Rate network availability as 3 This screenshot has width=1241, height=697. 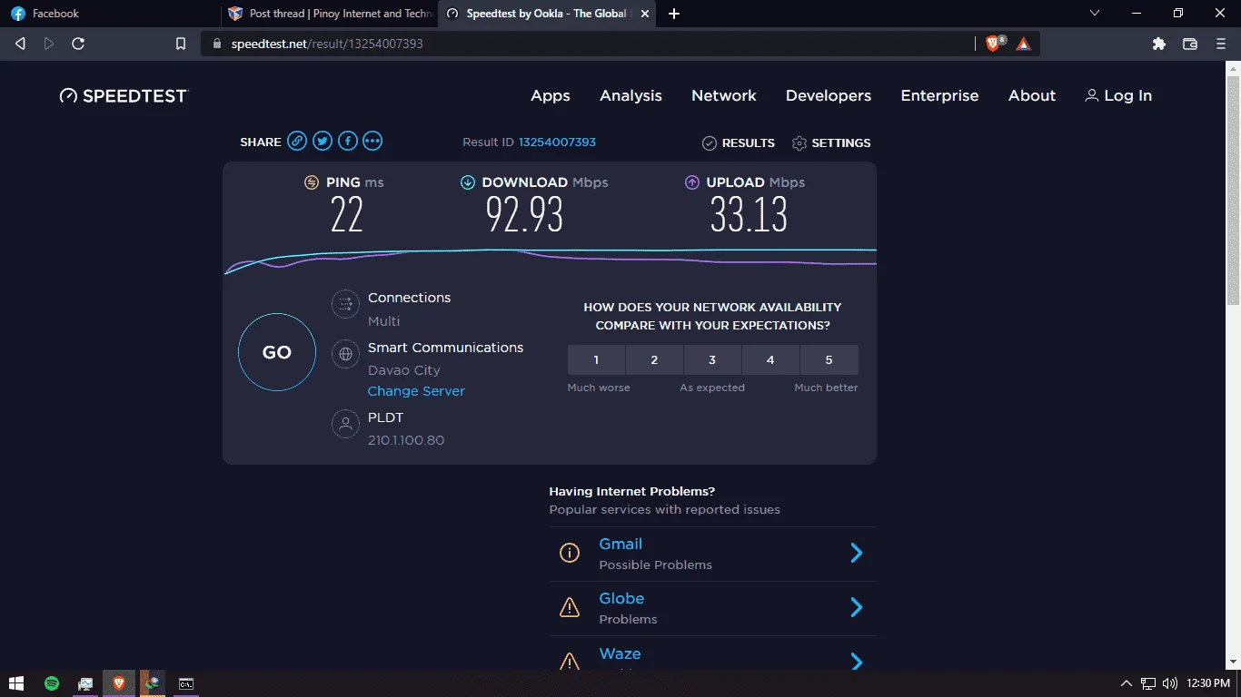(712, 359)
